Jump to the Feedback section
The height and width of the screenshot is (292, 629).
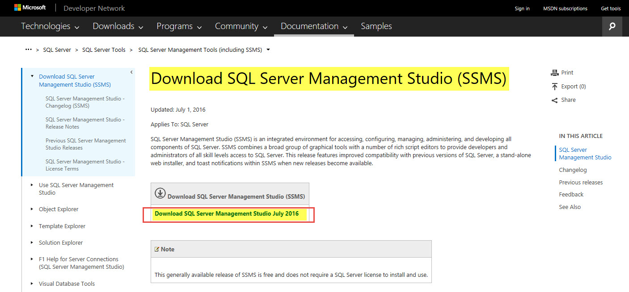point(571,195)
